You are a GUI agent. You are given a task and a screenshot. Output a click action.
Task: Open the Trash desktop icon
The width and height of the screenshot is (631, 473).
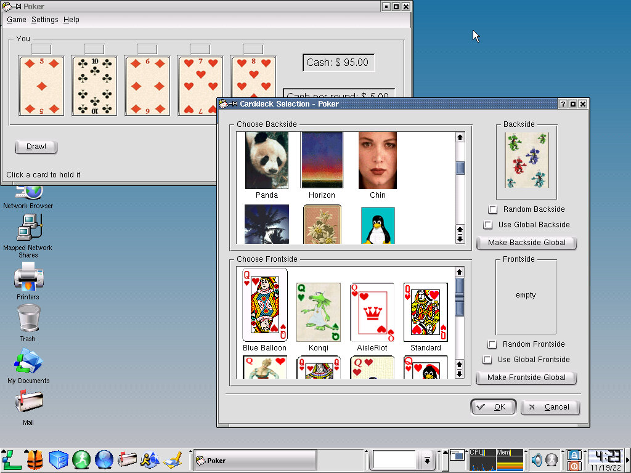[28, 320]
